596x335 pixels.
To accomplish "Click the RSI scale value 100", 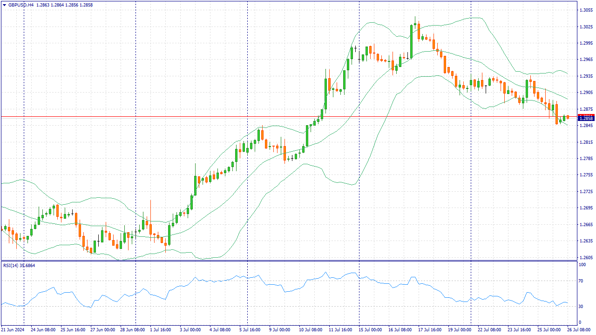I will 582,265.
